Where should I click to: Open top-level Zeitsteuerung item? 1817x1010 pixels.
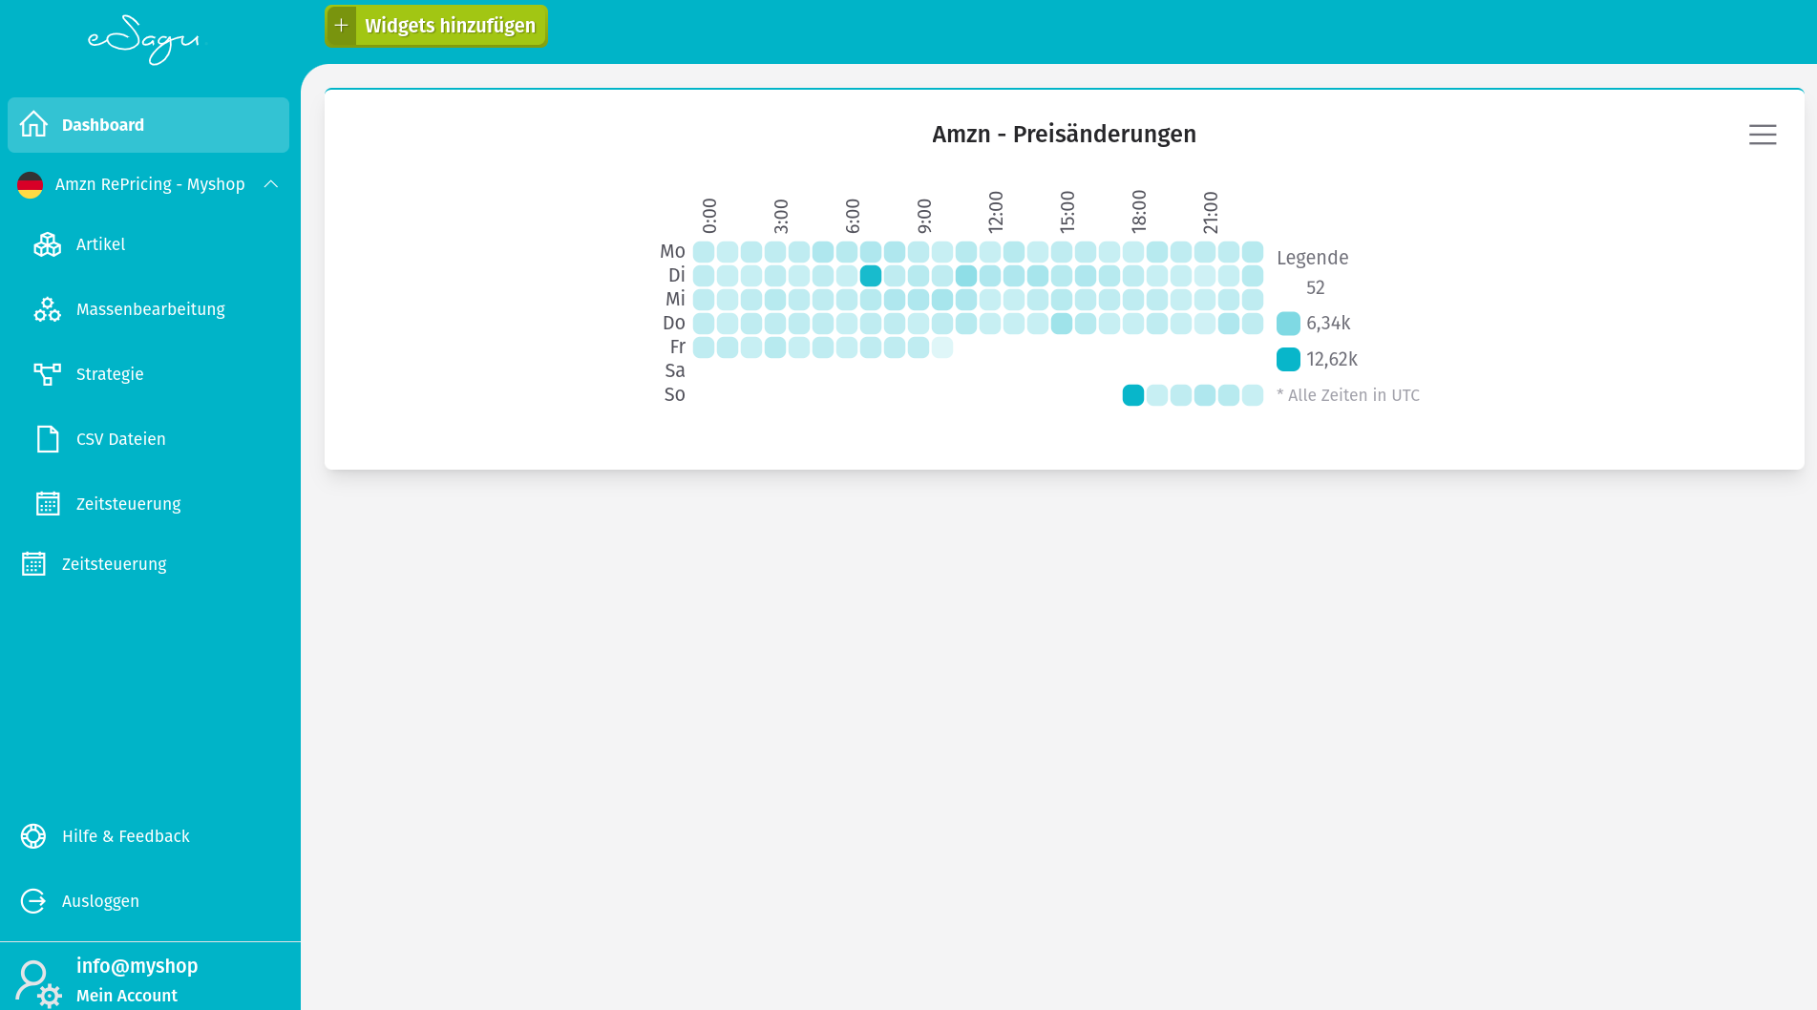[x=115, y=564]
